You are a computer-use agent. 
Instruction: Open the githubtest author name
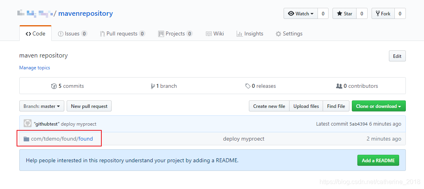[x=47, y=124]
